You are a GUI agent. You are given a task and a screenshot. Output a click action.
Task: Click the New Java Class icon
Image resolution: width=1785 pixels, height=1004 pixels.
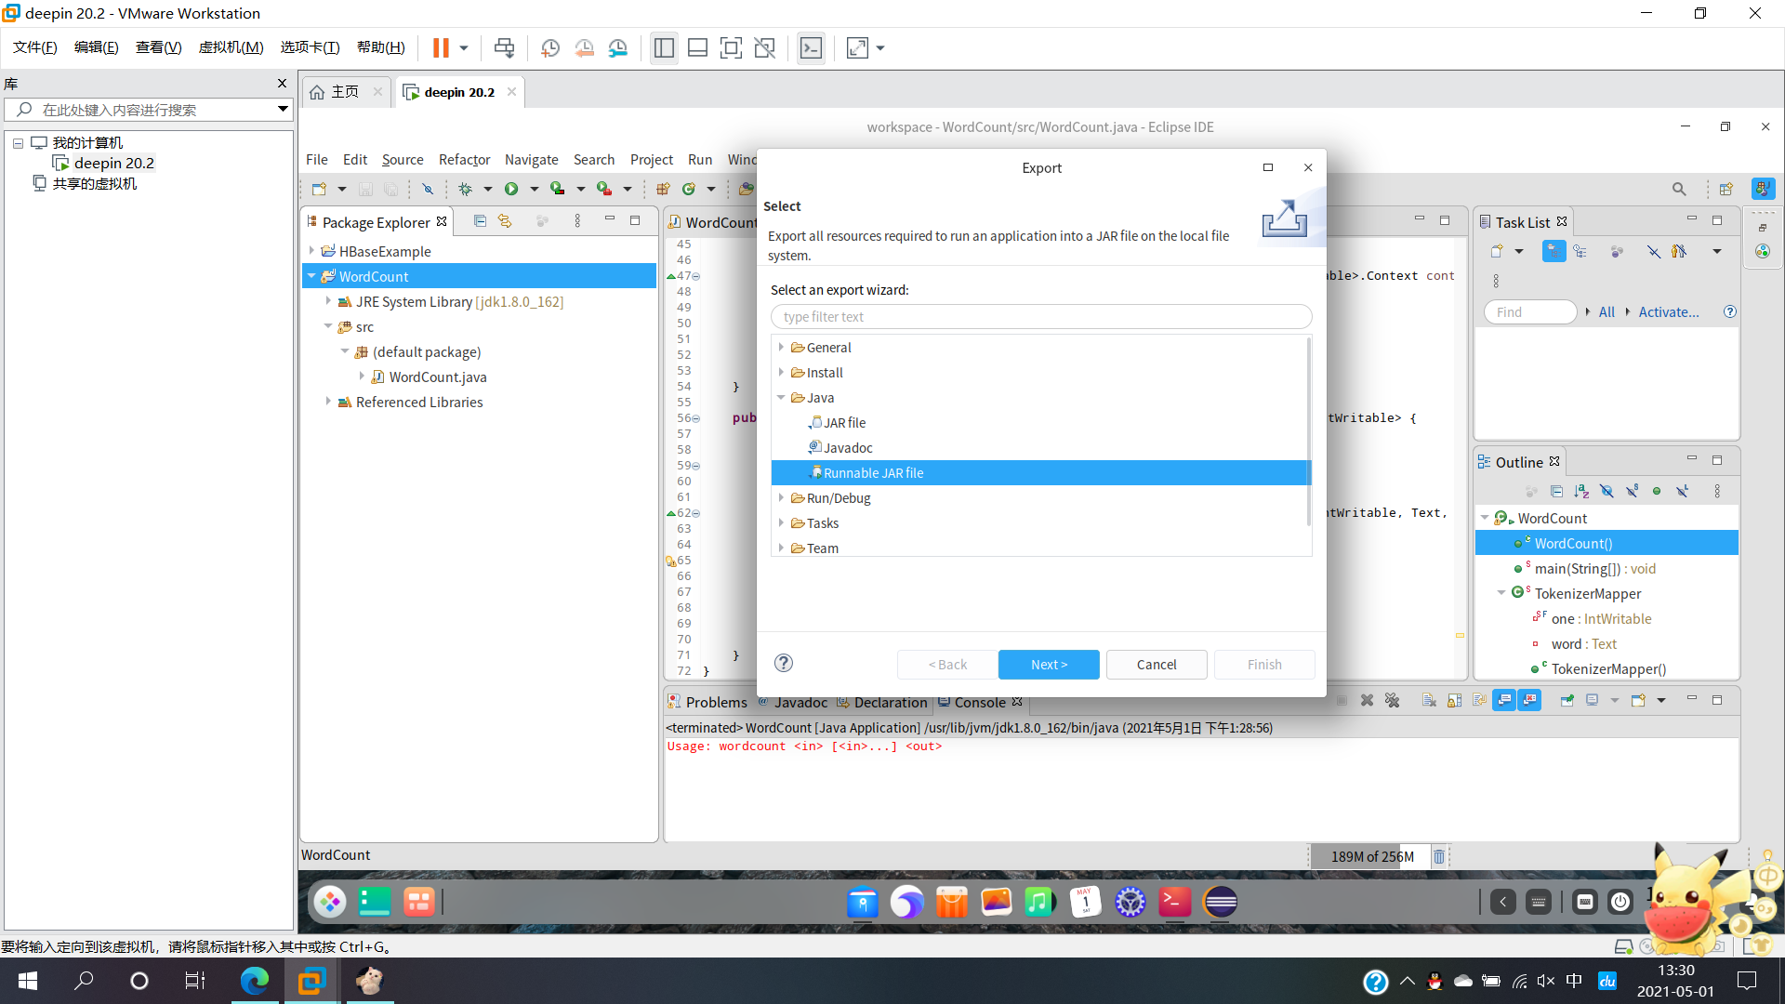coord(689,189)
